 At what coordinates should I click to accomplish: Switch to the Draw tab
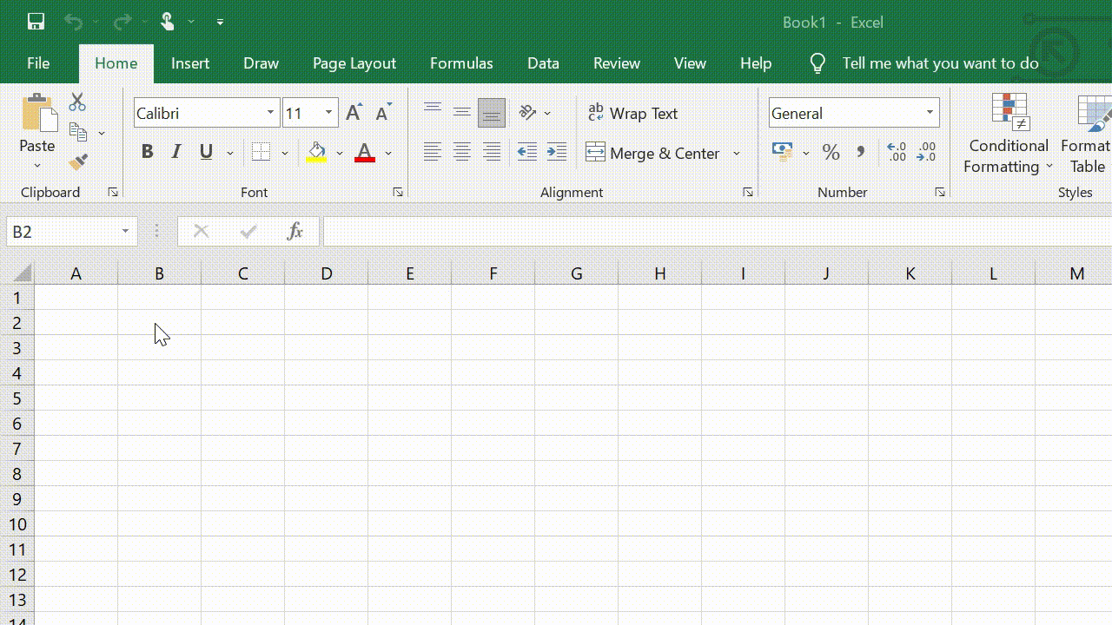click(x=261, y=63)
